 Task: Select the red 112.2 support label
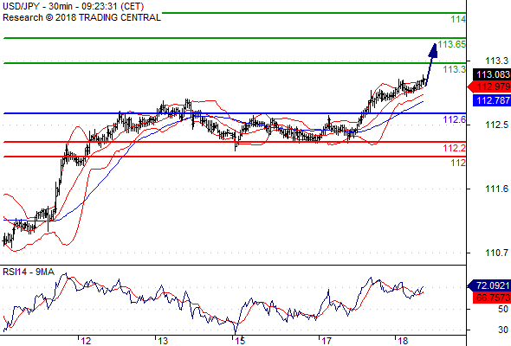coord(455,149)
